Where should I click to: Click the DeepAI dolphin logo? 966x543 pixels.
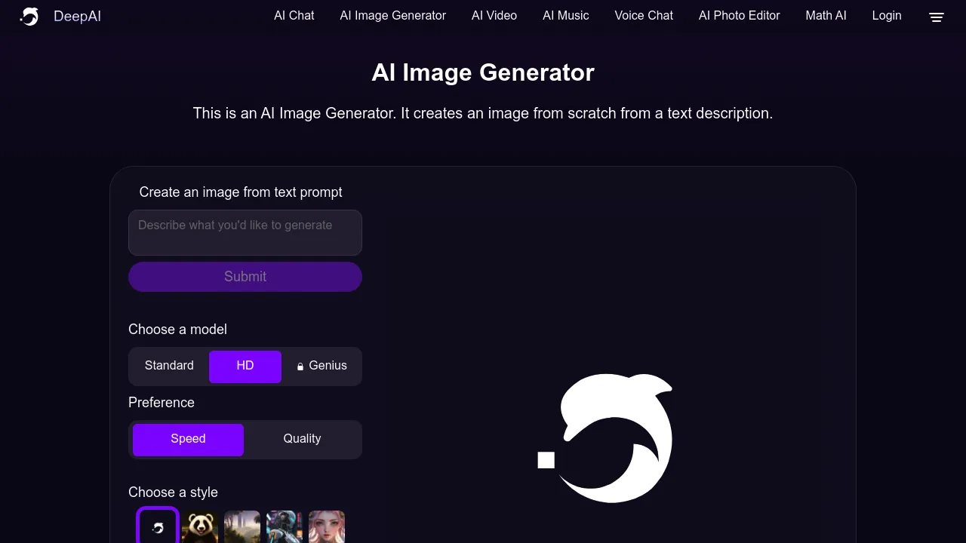29,16
